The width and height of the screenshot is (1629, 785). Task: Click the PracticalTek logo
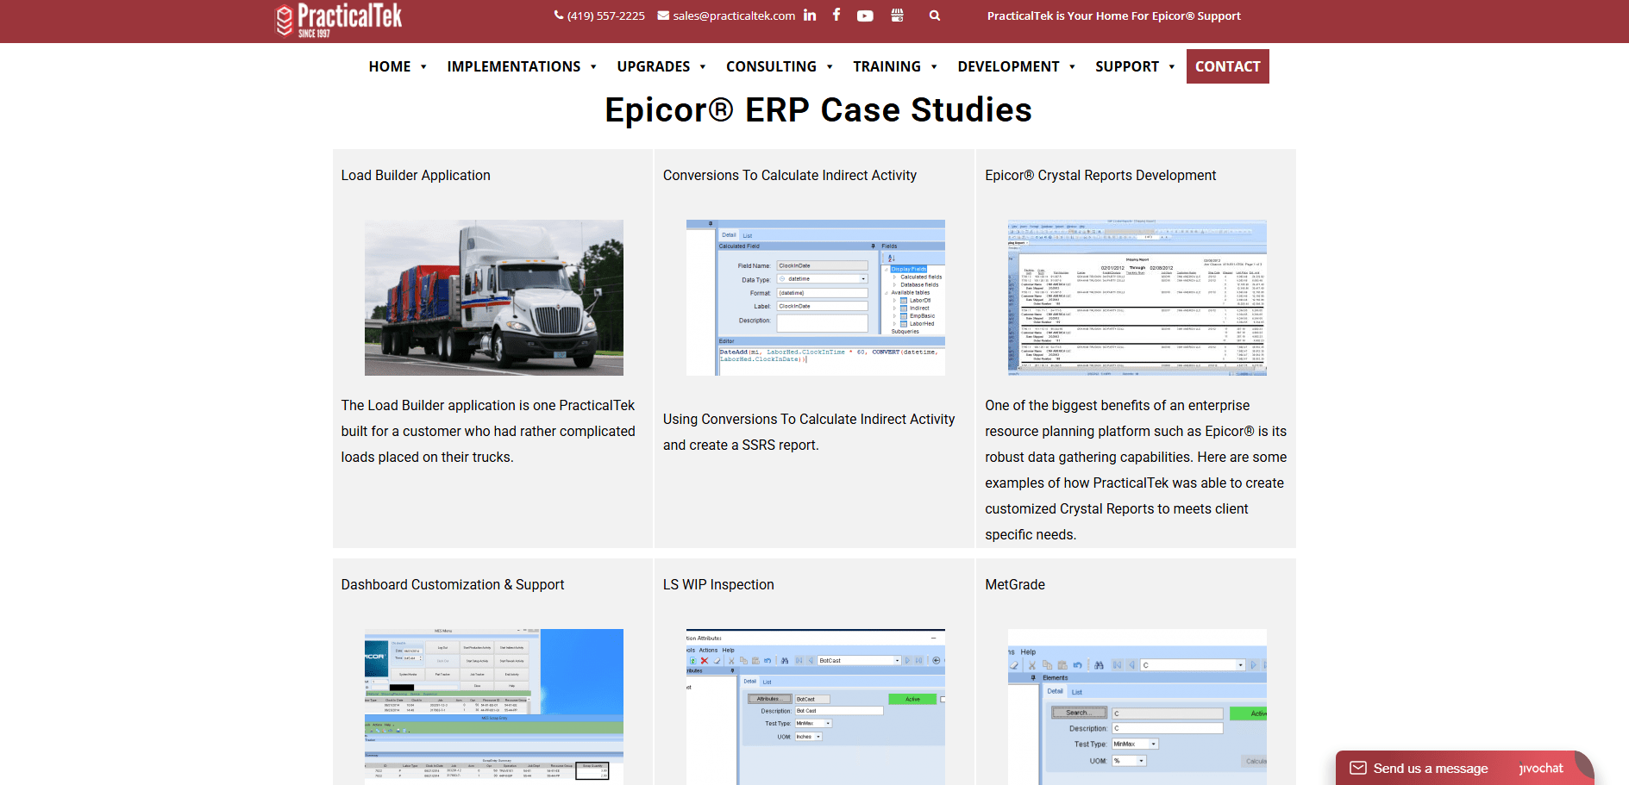[339, 20]
